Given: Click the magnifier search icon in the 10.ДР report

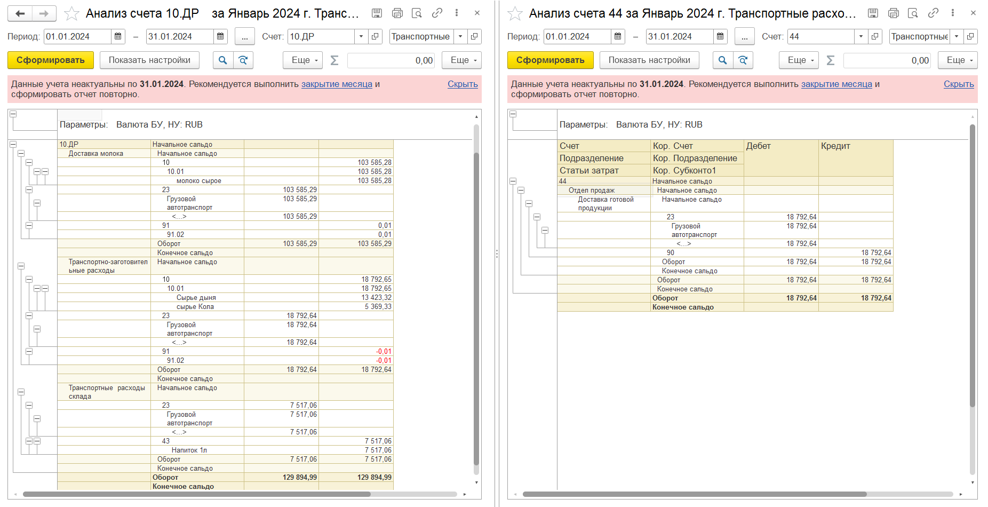Looking at the screenshot, I should (x=223, y=60).
